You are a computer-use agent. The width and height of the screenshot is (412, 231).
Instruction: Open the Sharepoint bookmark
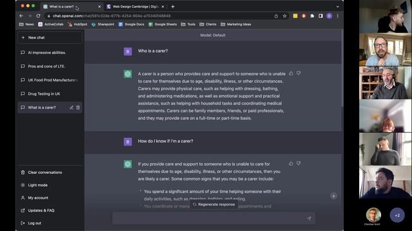(103, 24)
